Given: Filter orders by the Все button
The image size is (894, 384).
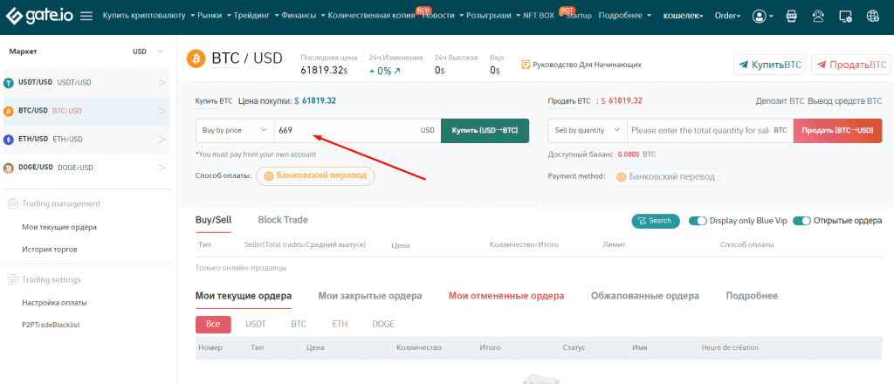Looking at the screenshot, I should pyautogui.click(x=213, y=324).
